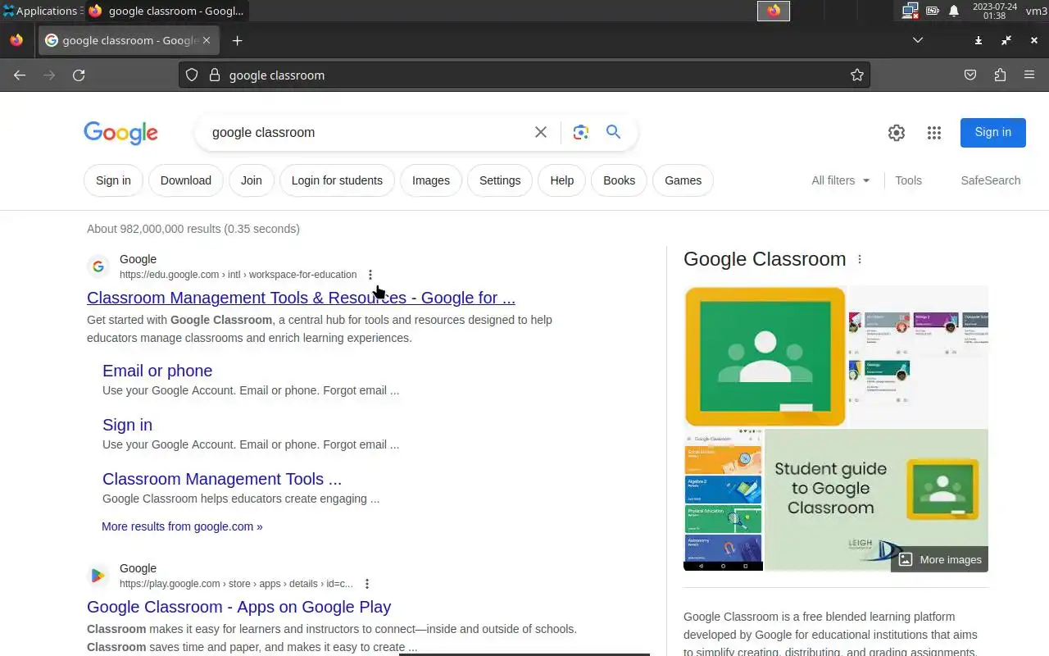Open the Pocket save icon
Screen dimensions: 1049x656
point(970,75)
